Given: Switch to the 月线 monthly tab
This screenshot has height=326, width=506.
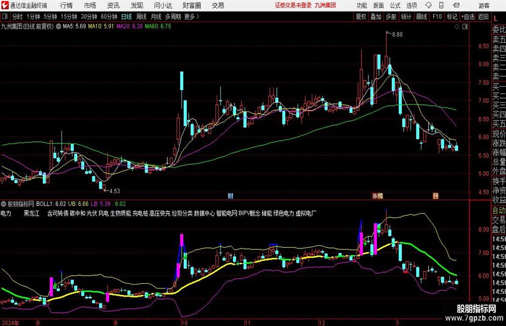Looking at the screenshot, I should (156, 17).
